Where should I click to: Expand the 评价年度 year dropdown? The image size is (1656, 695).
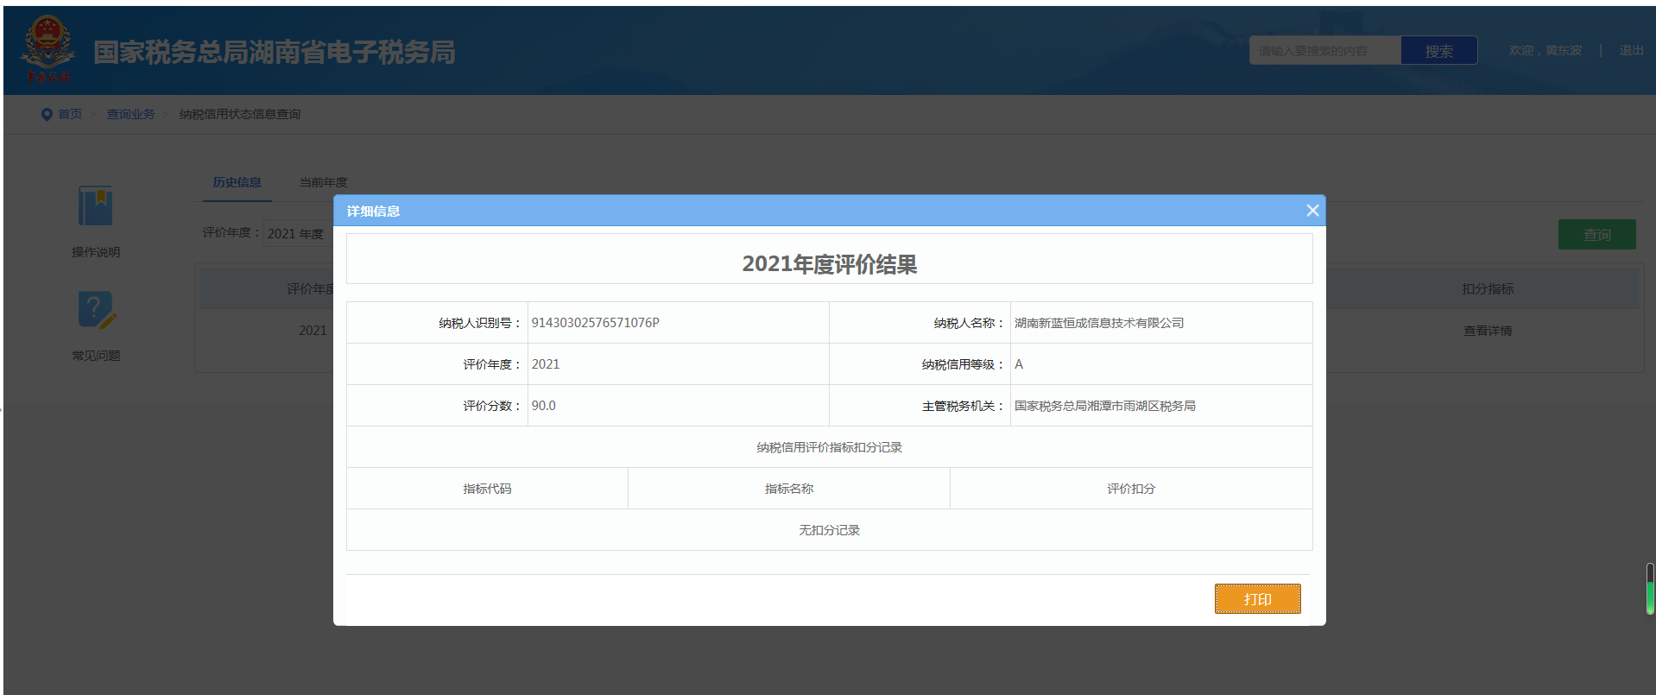295,234
